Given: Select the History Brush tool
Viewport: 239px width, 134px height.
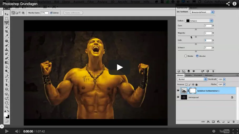Looking at the screenshot, I should point(7,54).
